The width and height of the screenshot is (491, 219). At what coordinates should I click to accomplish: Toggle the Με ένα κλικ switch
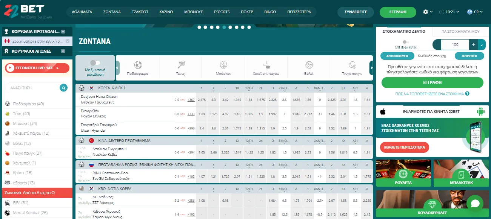406,42
